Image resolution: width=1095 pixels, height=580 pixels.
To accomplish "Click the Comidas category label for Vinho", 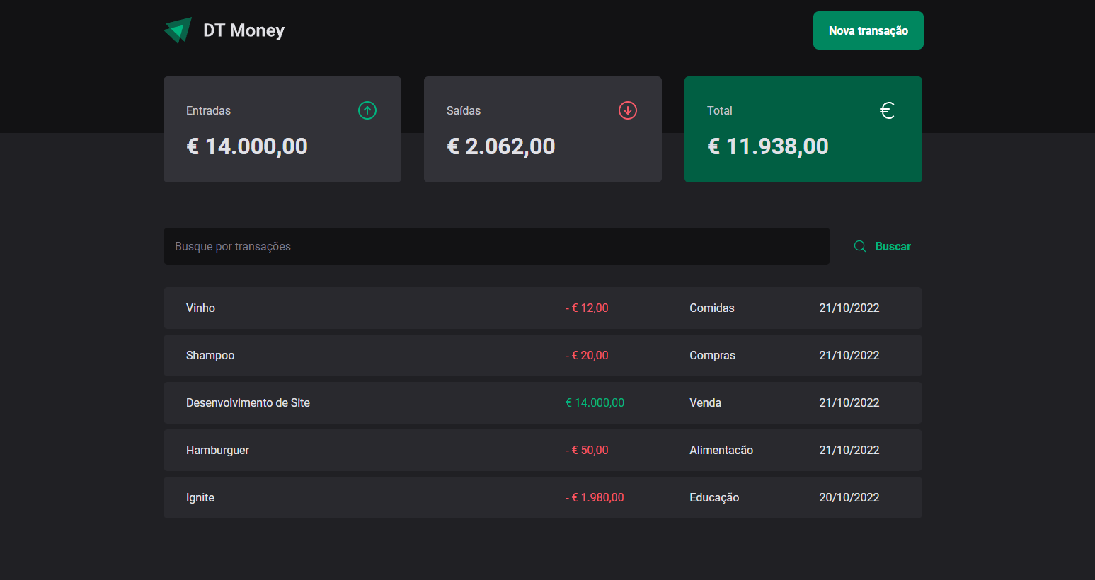I will 711,308.
